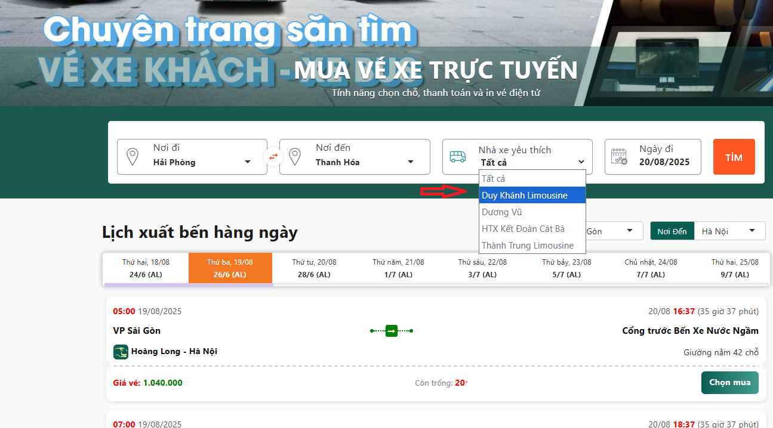Click the swap origin and destination icon
The image size is (773, 428).
click(273, 157)
